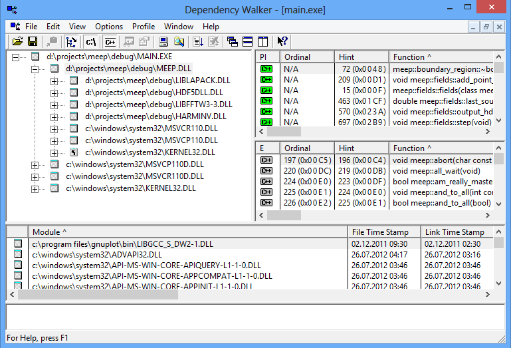Toggle Undecorate C++ Functions button
Viewport: 511px width, 348px height.
[110, 42]
